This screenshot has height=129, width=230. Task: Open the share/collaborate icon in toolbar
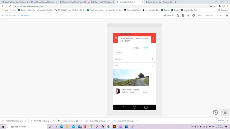tap(188, 15)
